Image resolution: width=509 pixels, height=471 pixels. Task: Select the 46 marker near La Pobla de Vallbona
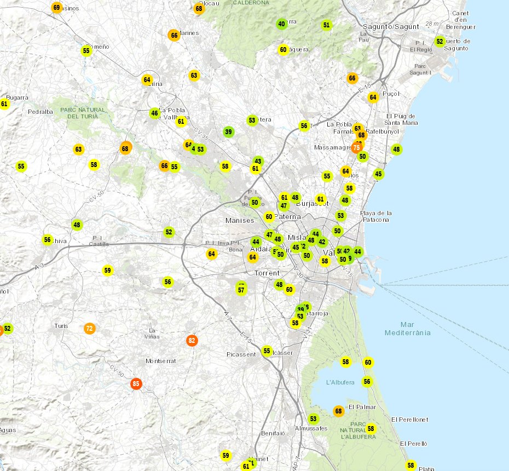click(x=154, y=113)
